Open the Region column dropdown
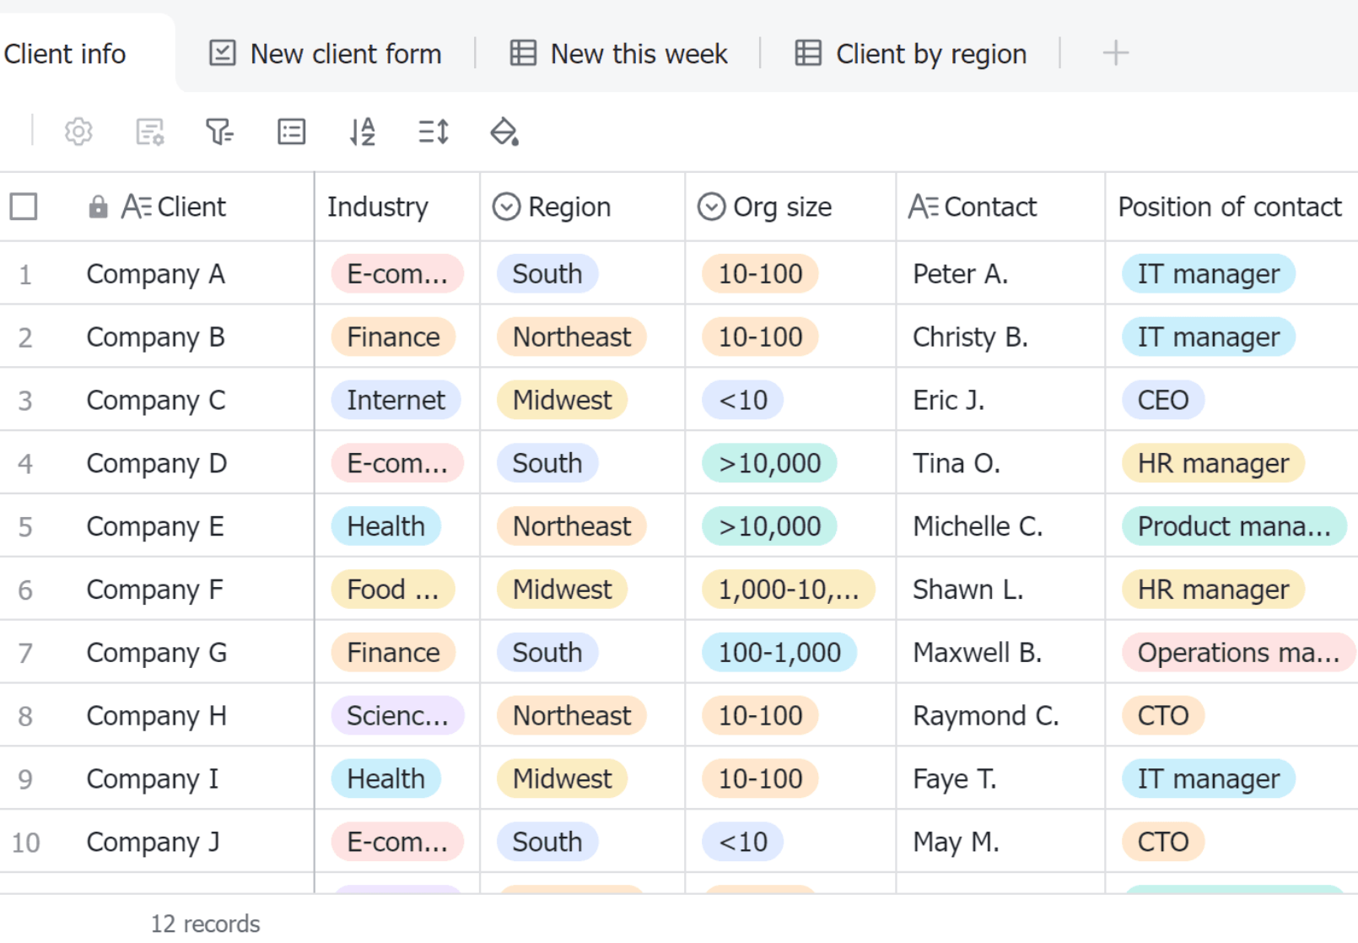 tap(506, 207)
